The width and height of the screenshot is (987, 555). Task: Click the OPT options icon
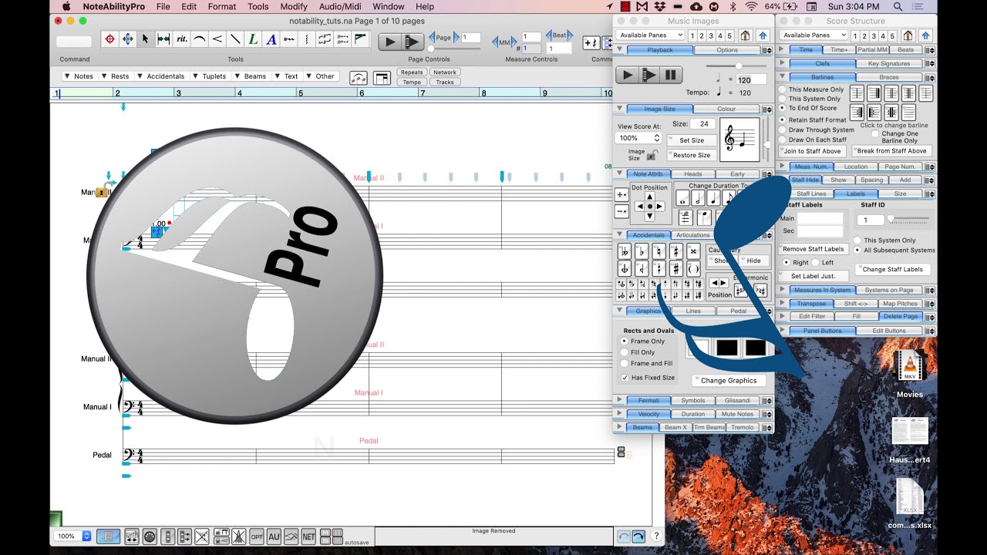pos(257,536)
